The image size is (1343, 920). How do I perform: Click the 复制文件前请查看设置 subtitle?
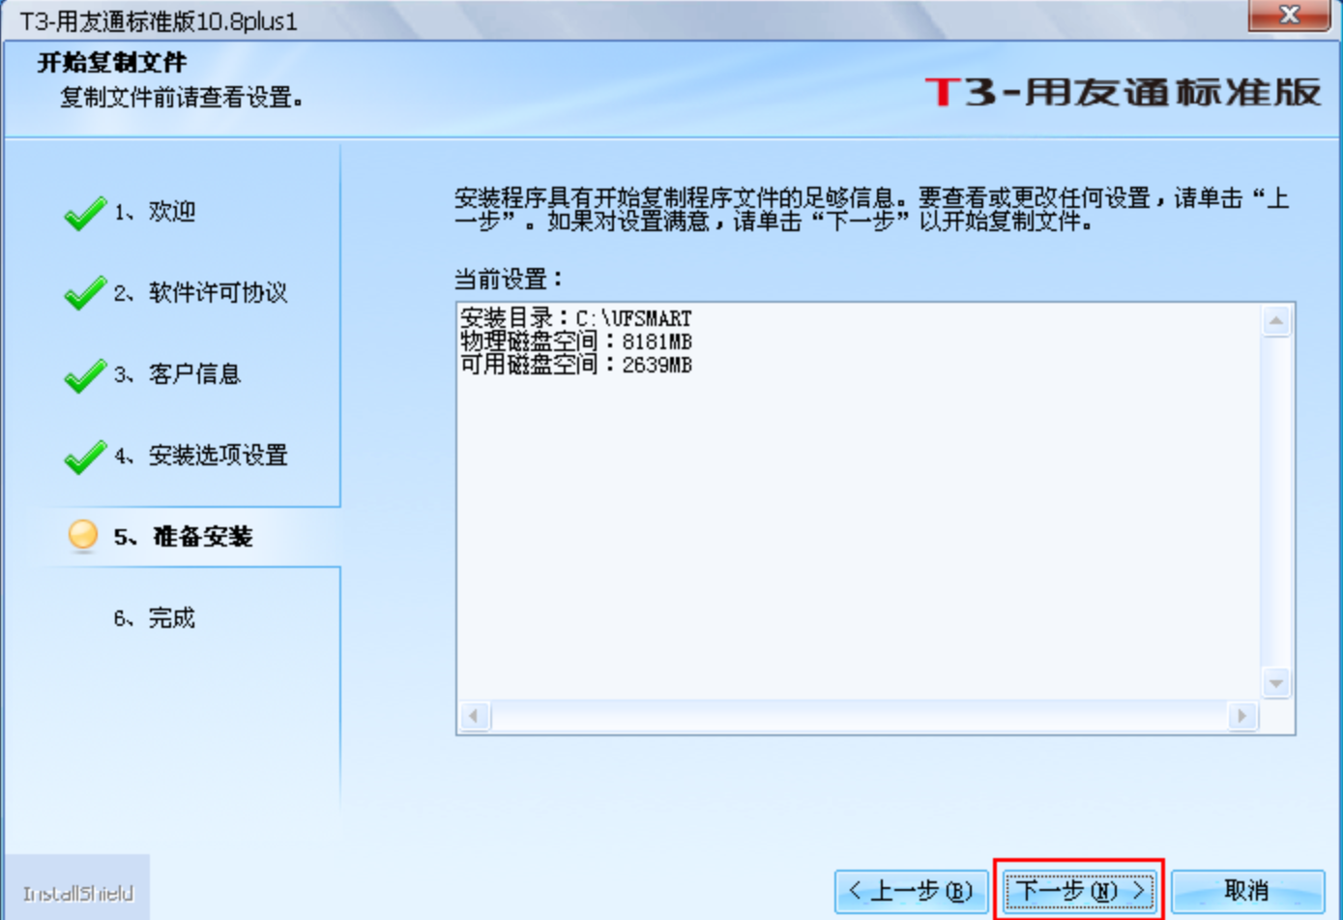182,98
